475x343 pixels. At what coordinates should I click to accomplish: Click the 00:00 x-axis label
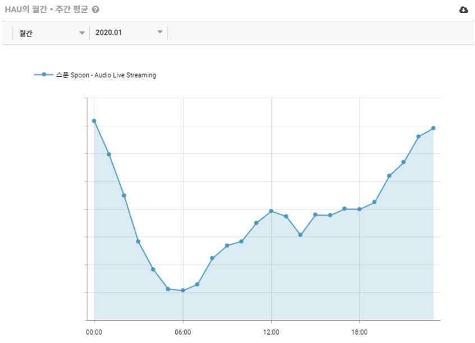tap(94, 332)
